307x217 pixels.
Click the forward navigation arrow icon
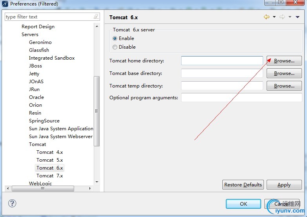[x=282, y=17]
